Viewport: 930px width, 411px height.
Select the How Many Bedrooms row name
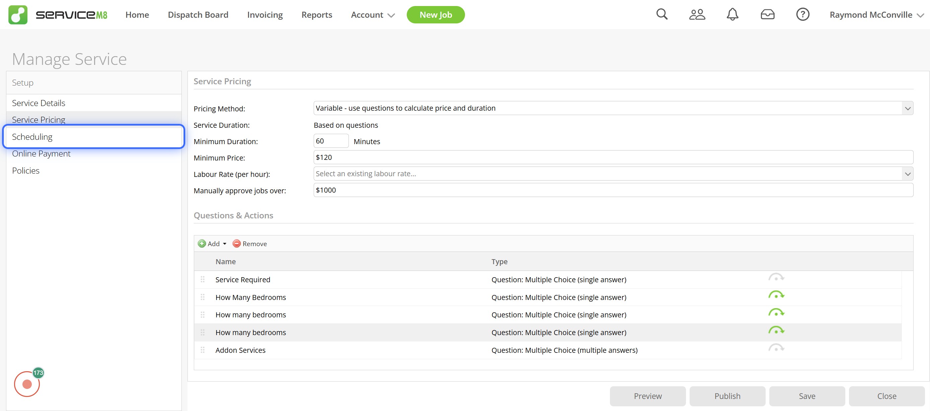(250, 297)
